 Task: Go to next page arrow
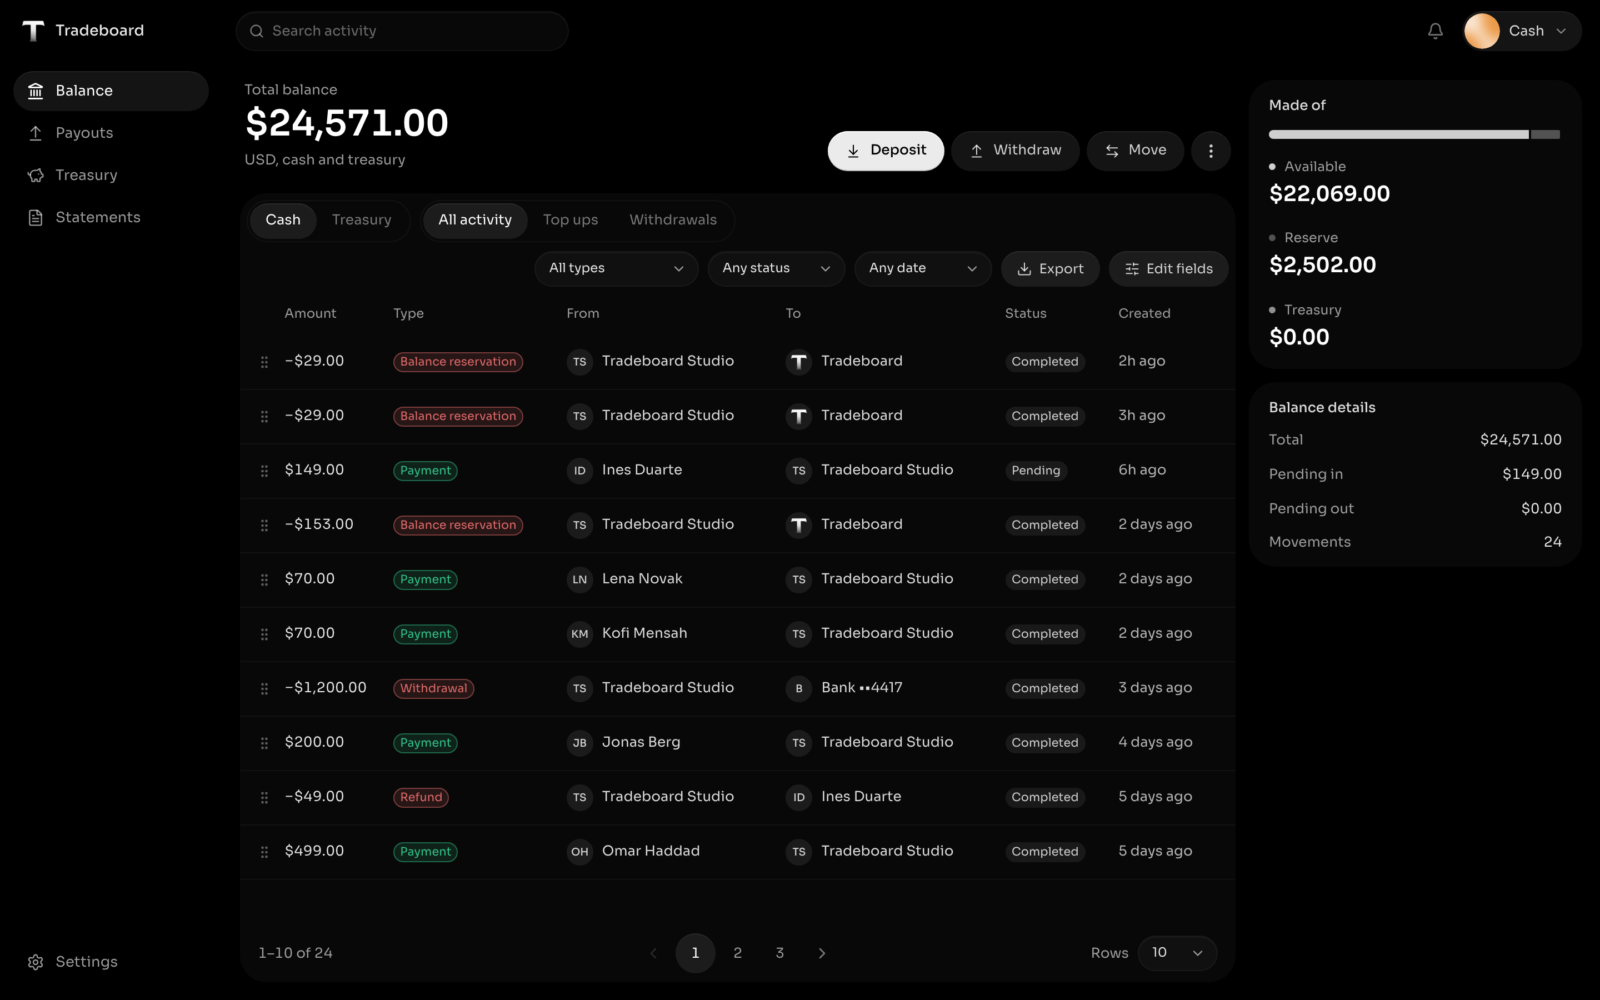822,953
